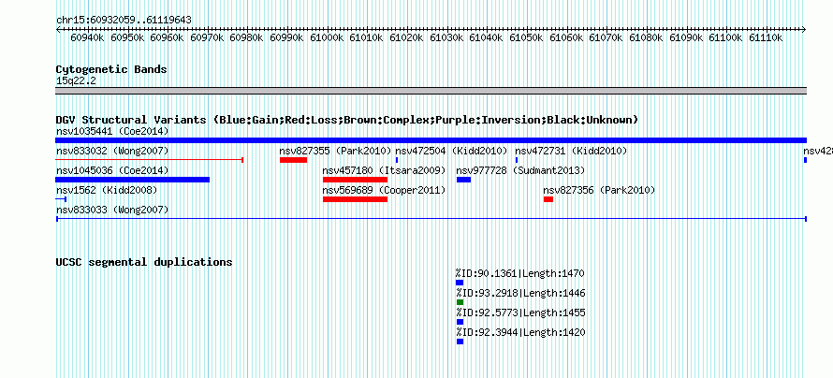Click the nsv457180 (Itsara2009) label
Image resolution: width=833 pixels, height=378 pixels.
pos(384,171)
